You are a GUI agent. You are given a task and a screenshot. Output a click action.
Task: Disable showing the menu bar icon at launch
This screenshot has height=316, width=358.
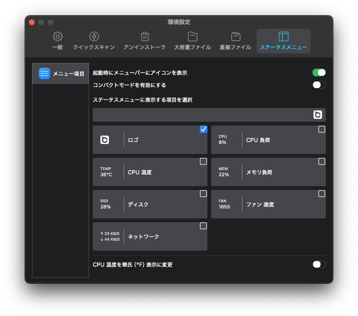(319, 72)
